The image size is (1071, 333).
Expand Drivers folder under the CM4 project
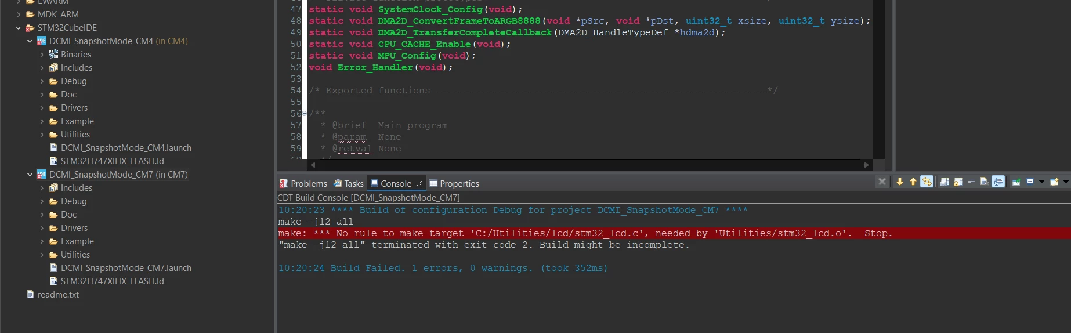pos(42,107)
